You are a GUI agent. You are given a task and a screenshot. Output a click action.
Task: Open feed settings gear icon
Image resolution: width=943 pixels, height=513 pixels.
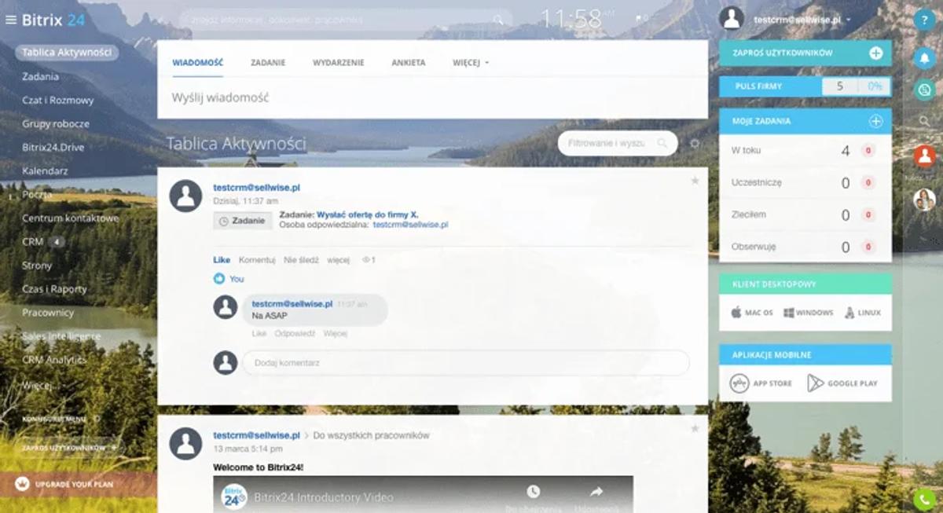click(694, 143)
